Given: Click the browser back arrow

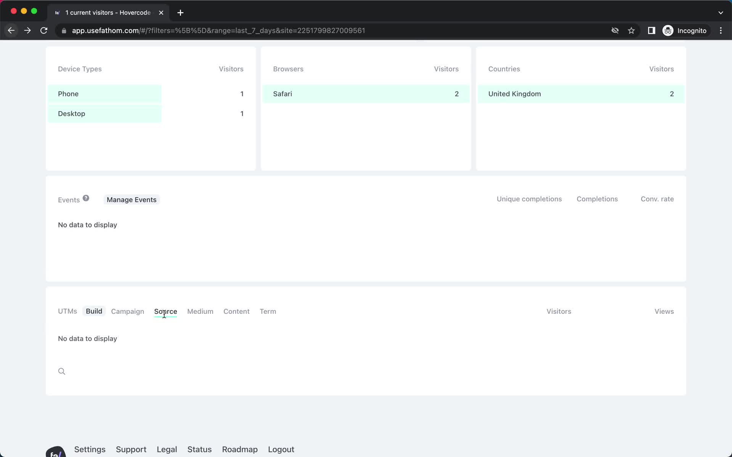Looking at the screenshot, I should pos(11,30).
